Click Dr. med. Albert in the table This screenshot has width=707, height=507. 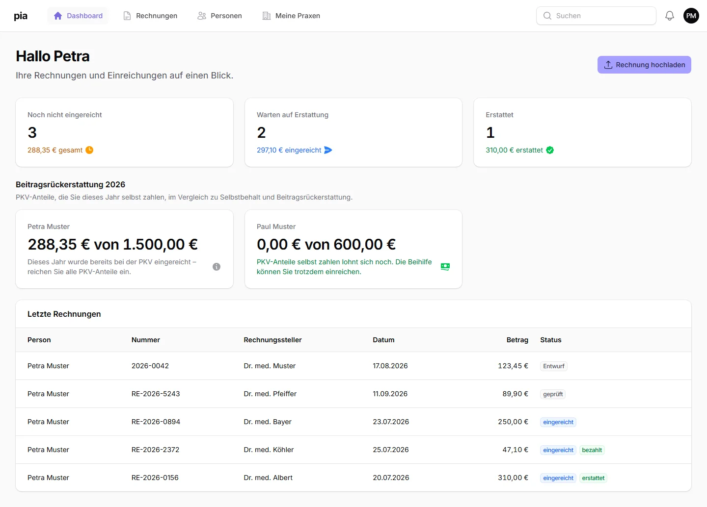268,478
